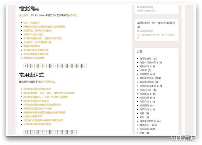Click the clock icon beside 2019年3月19日

[x=138, y=7]
